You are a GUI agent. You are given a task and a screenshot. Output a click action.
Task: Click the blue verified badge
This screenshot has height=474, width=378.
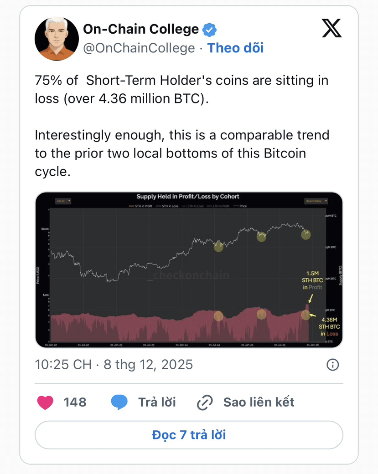point(209,30)
